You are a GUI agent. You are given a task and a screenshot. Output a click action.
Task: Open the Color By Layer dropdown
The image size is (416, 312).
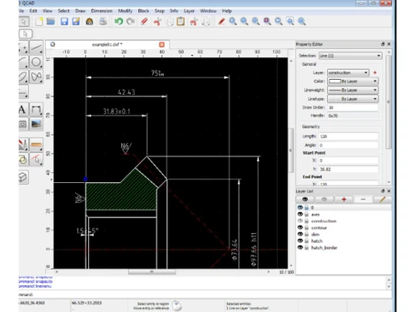tap(353, 82)
